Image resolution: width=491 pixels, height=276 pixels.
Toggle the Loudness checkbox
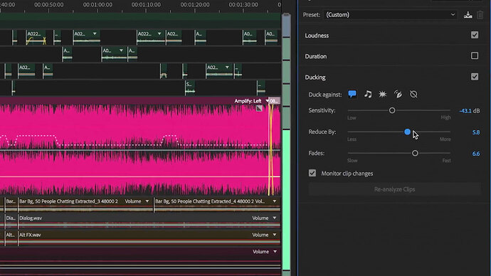pyautogui.click(x=475, y=35)
